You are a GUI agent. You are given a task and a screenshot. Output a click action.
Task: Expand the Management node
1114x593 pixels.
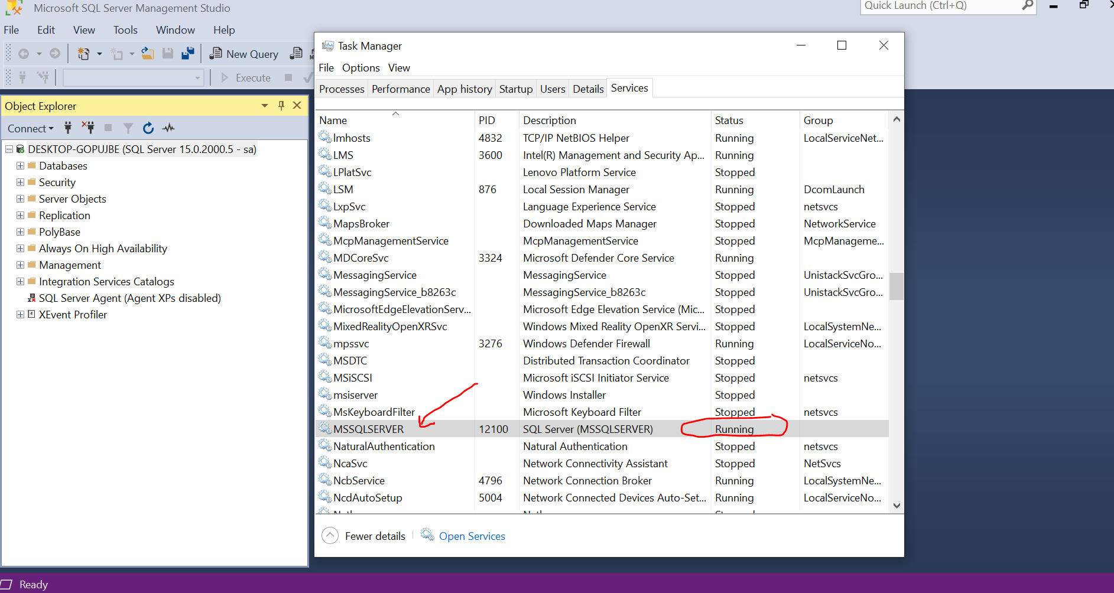(21, 265)
